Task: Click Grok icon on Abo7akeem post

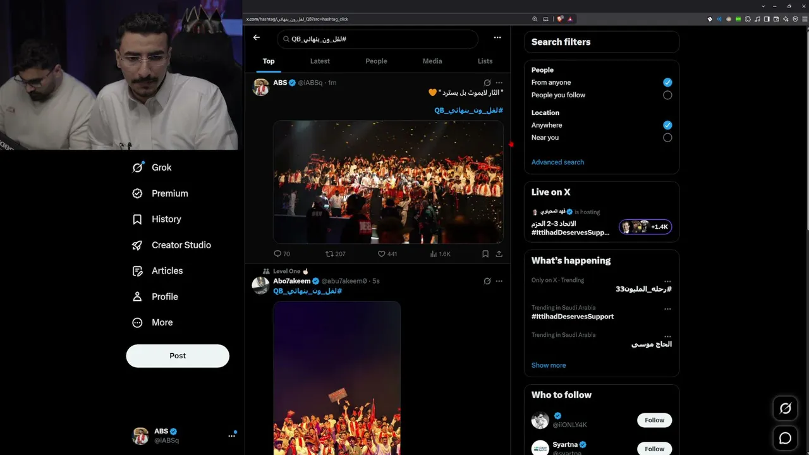Action: [487, 281]
